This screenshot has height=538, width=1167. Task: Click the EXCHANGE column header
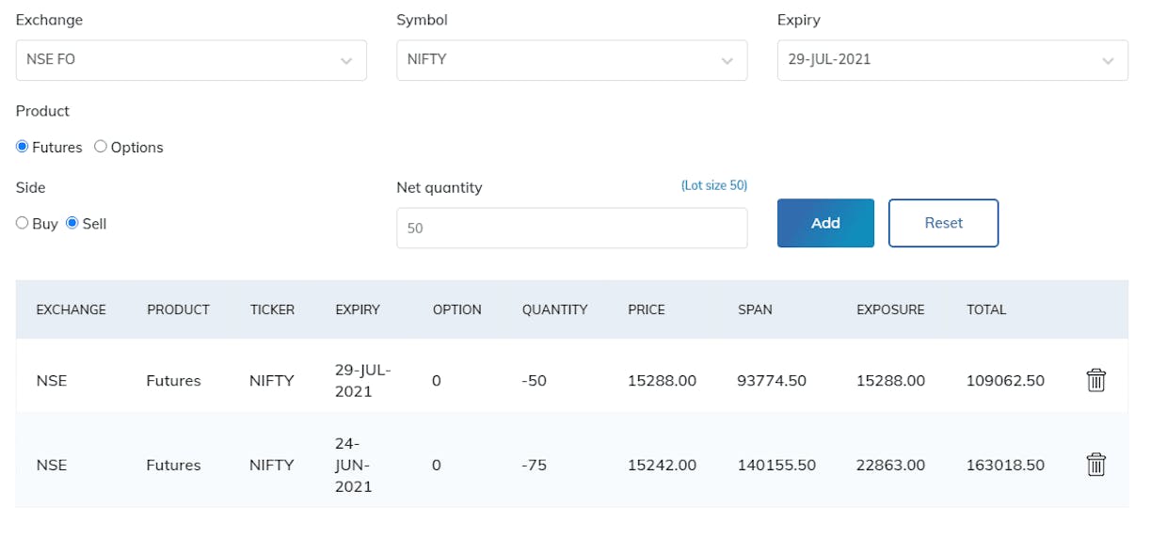tap(71, 309)
